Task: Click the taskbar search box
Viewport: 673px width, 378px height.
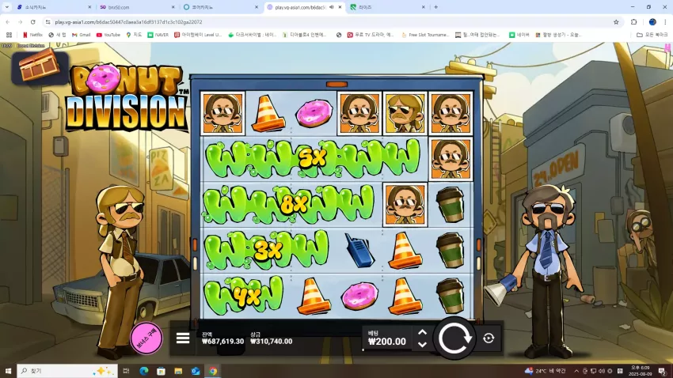Action: tap(67, 371)
